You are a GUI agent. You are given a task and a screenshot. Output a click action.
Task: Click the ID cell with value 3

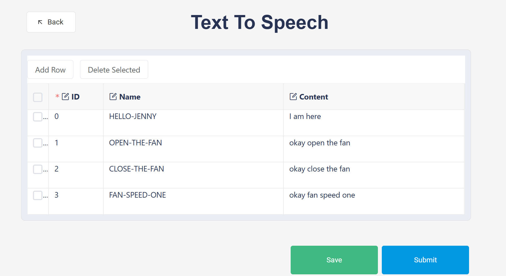(57, 195)
